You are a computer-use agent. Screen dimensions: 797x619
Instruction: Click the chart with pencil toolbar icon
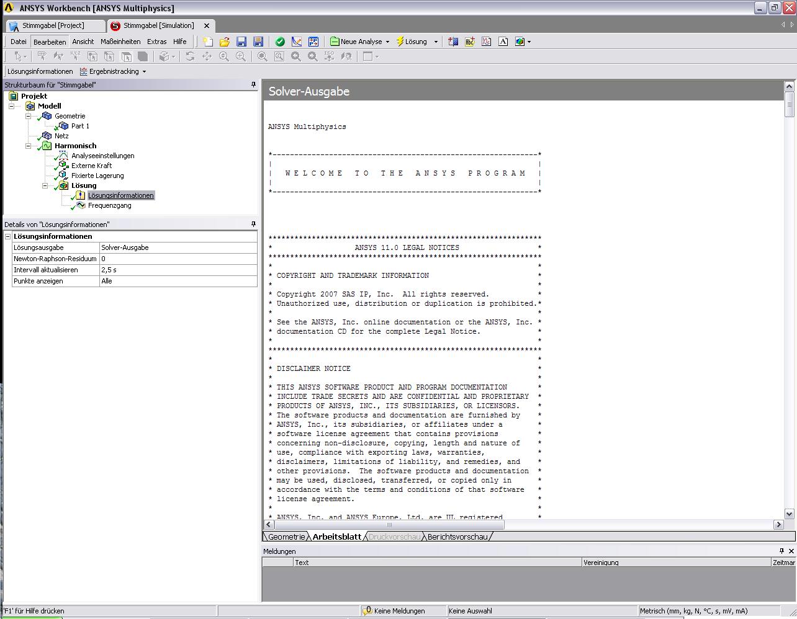[297, 42]
